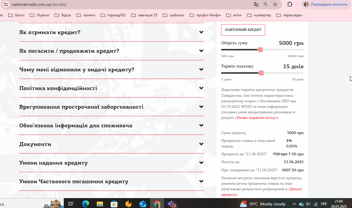Open the zoom magnifier icon in address bar
The image size is (352, 208).
(266, 4)
